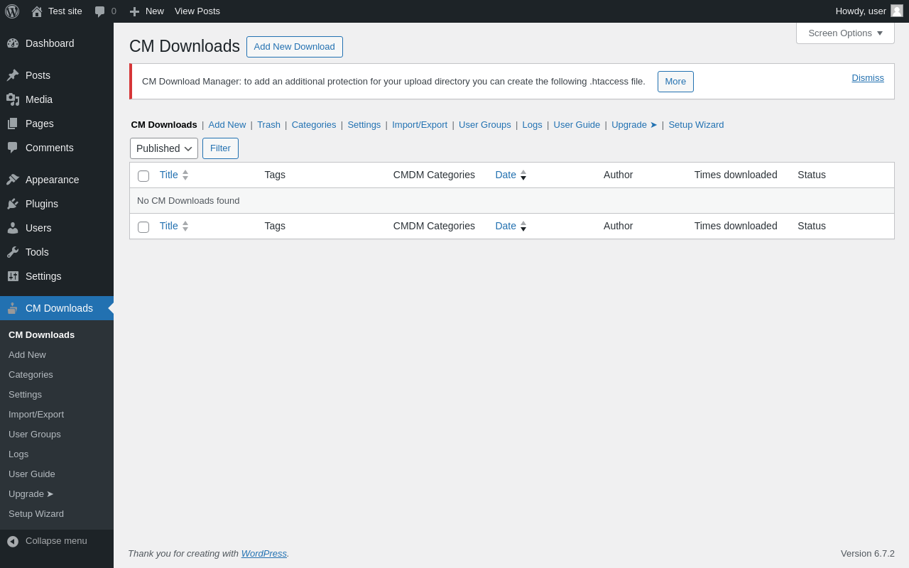Click the Test site home icon
Image resolution: width=909 pixels, height=568 pixels.
[x=37, y=11]
